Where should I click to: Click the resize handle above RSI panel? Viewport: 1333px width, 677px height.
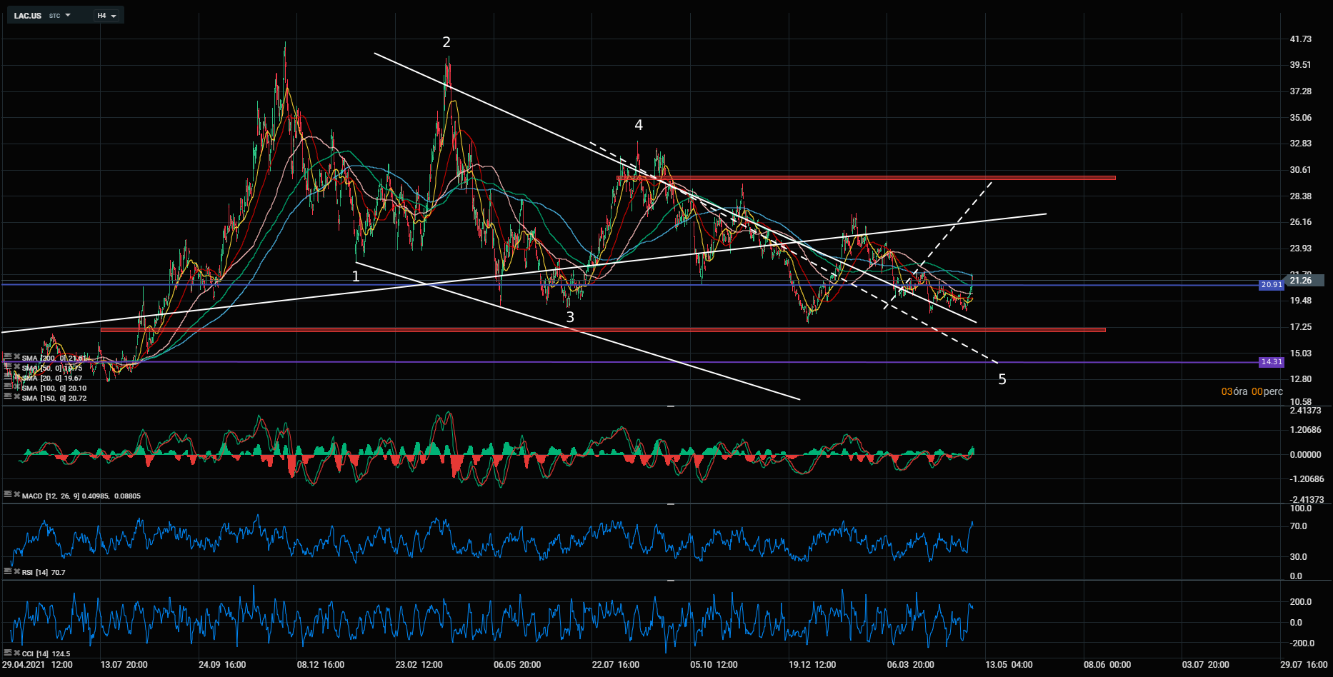point(671,504)
